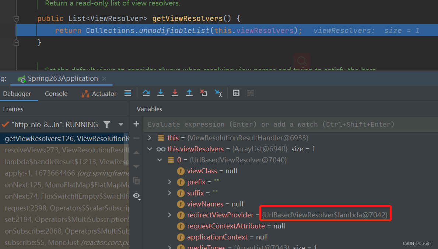Close the Spring263Application debug tab
This screenshot has width=438, height=249.
104,79
